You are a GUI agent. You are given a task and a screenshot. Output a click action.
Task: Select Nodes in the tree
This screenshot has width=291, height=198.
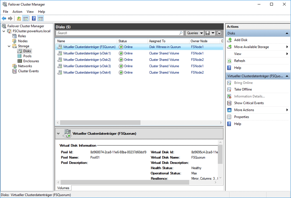click(x=23, y=41)
